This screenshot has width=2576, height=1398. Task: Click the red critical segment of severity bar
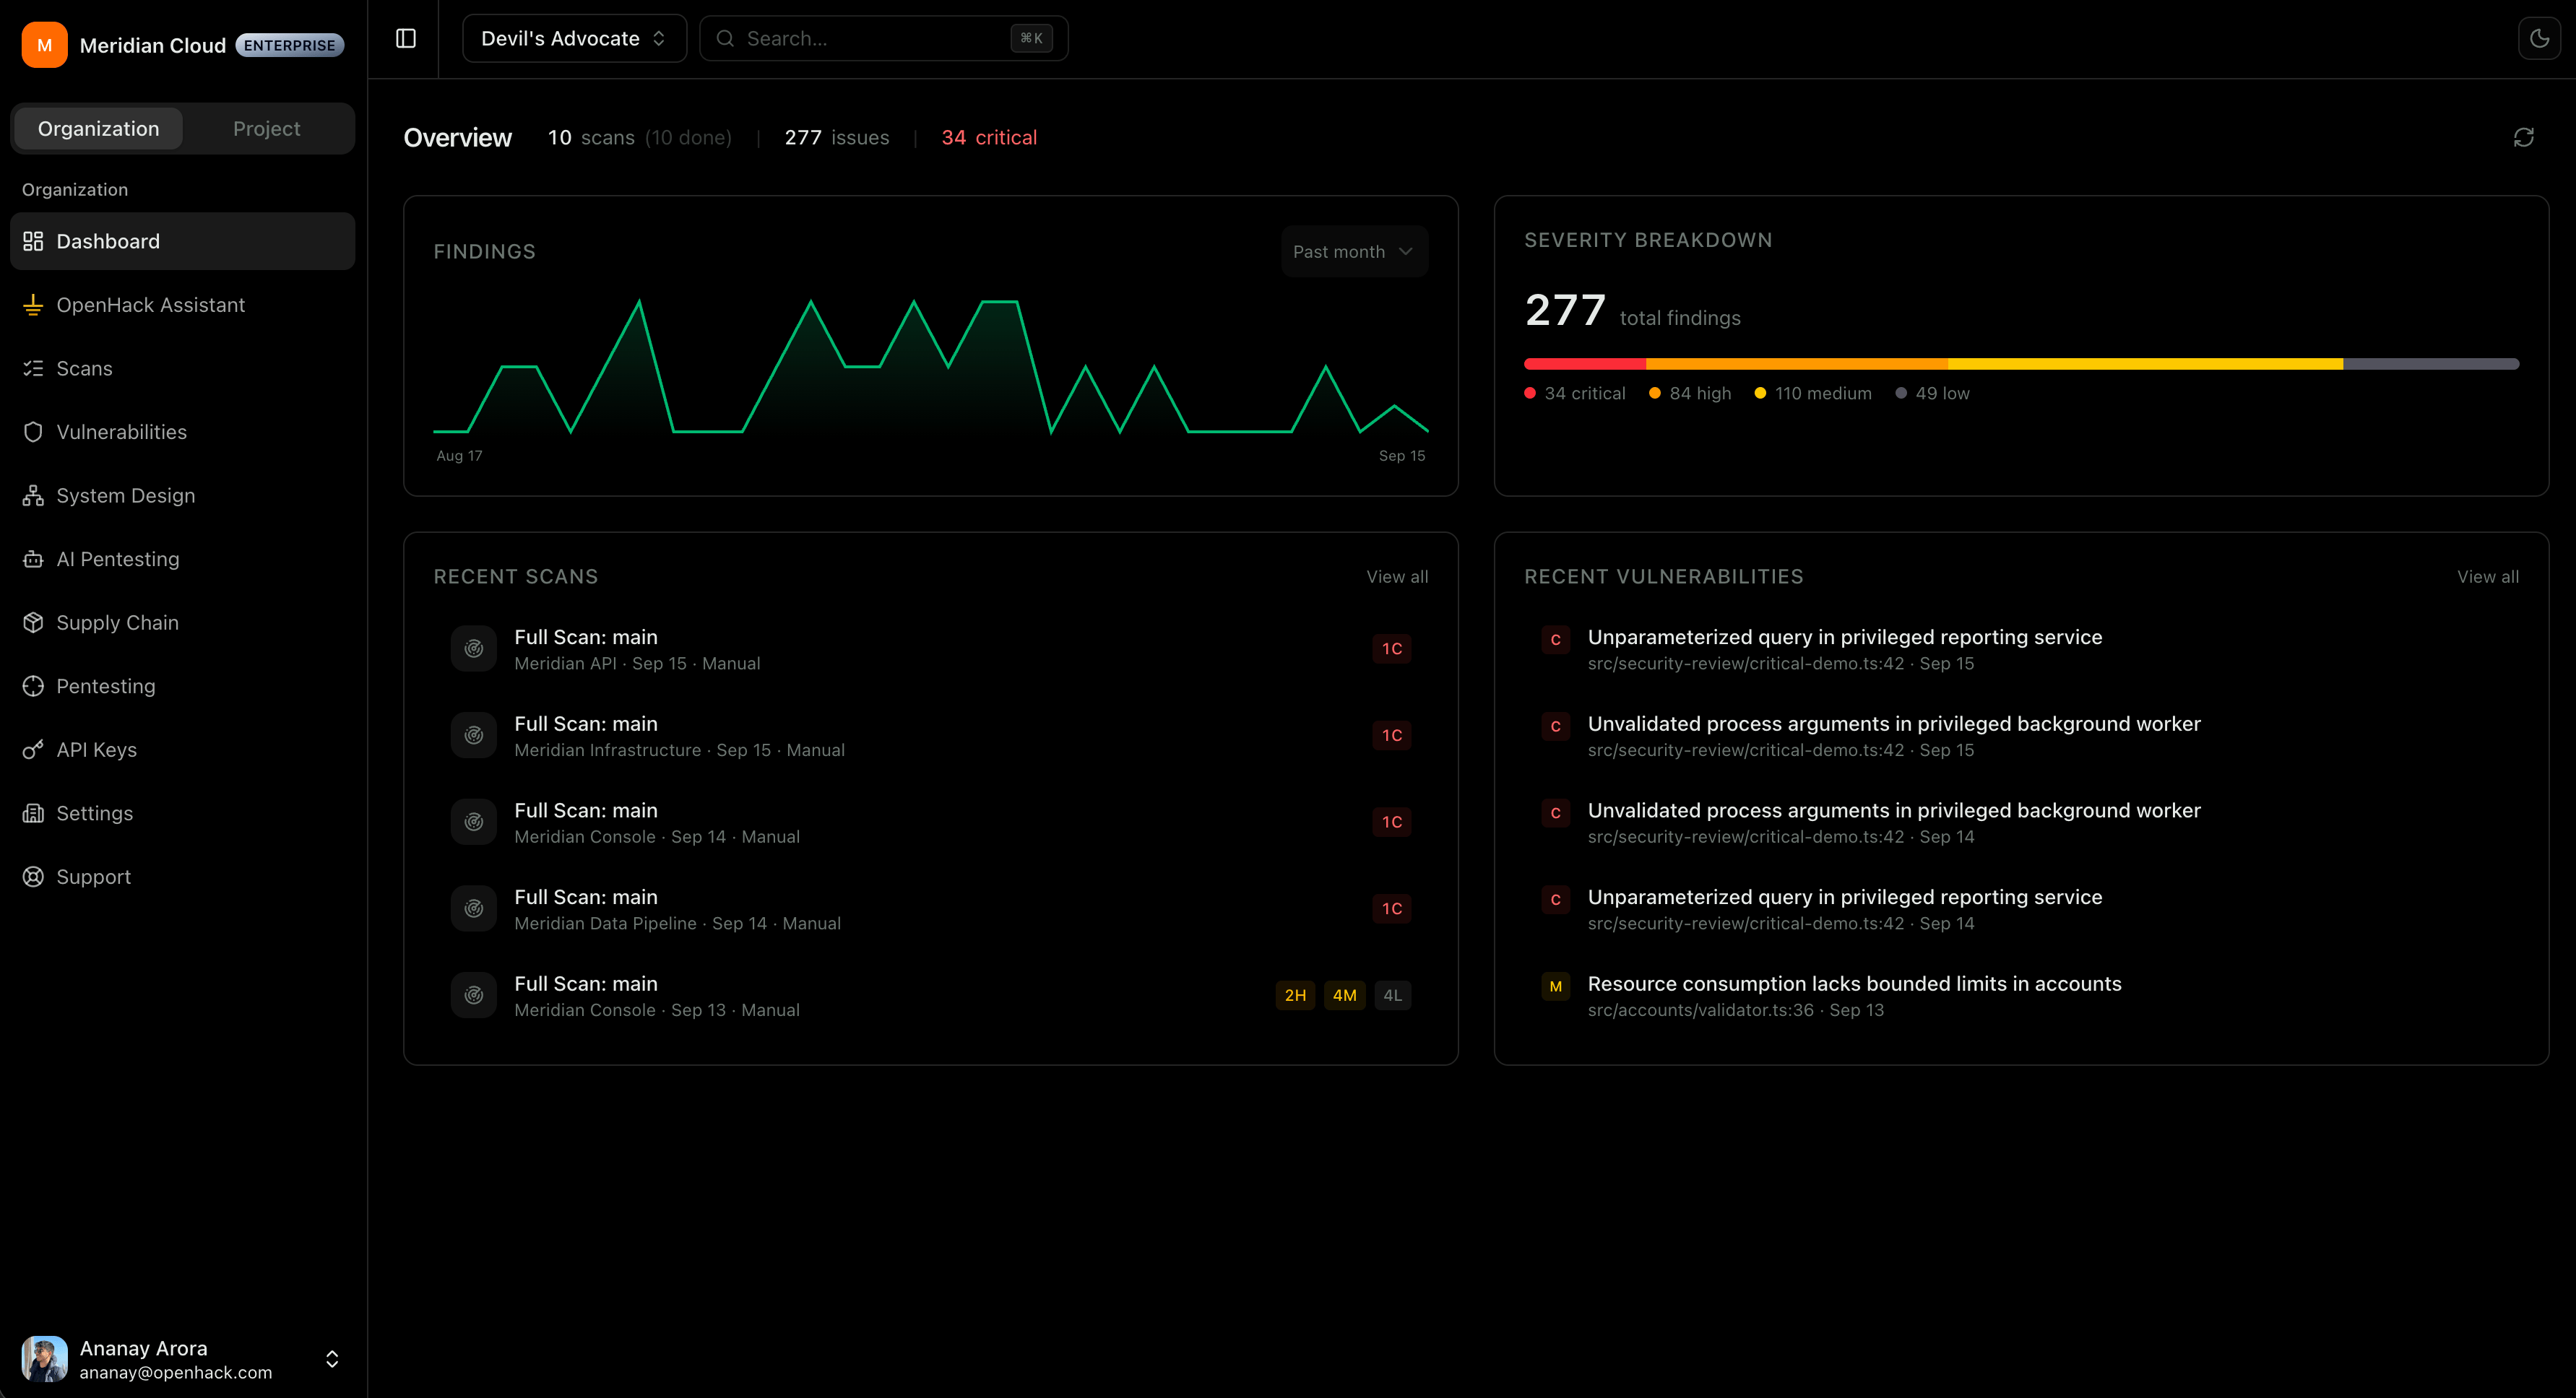click(x=1585, y=364)
